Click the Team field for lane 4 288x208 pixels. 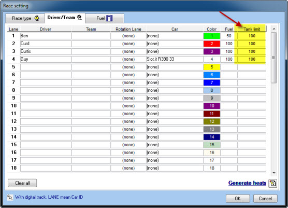(91, 59)
